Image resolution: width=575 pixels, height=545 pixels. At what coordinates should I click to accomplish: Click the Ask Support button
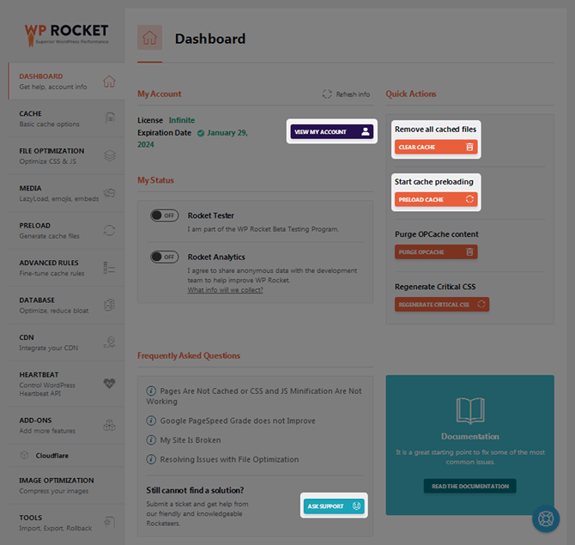pyautogui.click(x=334, y=506)
